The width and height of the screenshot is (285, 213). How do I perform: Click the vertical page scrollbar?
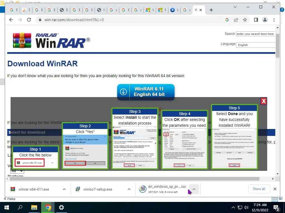coord(277,46)
